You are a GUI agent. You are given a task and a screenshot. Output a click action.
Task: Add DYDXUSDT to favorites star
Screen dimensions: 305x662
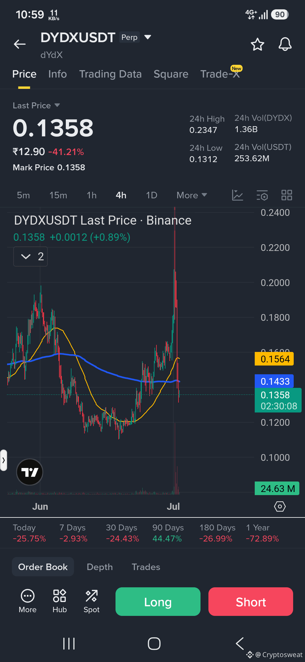click(x=257, y=44)
